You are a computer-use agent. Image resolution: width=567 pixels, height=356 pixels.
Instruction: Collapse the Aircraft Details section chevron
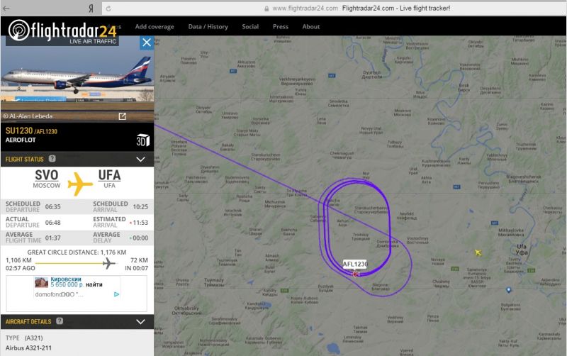coord(140,322)
